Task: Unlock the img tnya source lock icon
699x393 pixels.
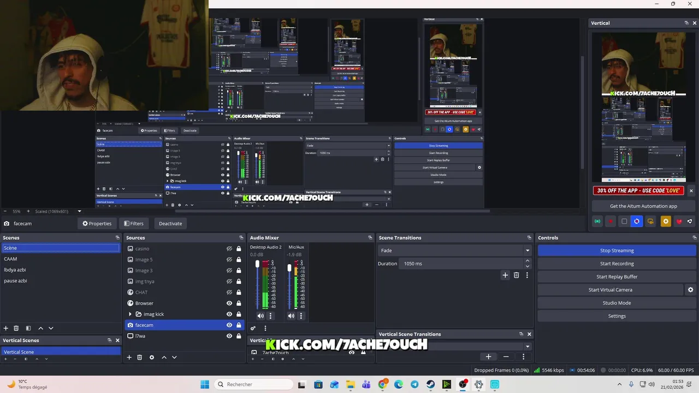Action: click(x=239, y=281)
